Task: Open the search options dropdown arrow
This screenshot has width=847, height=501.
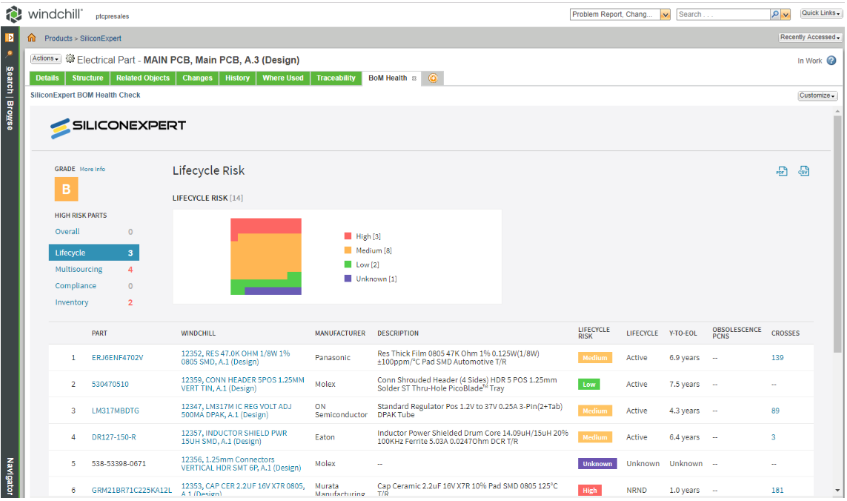Action: (786, 15)
